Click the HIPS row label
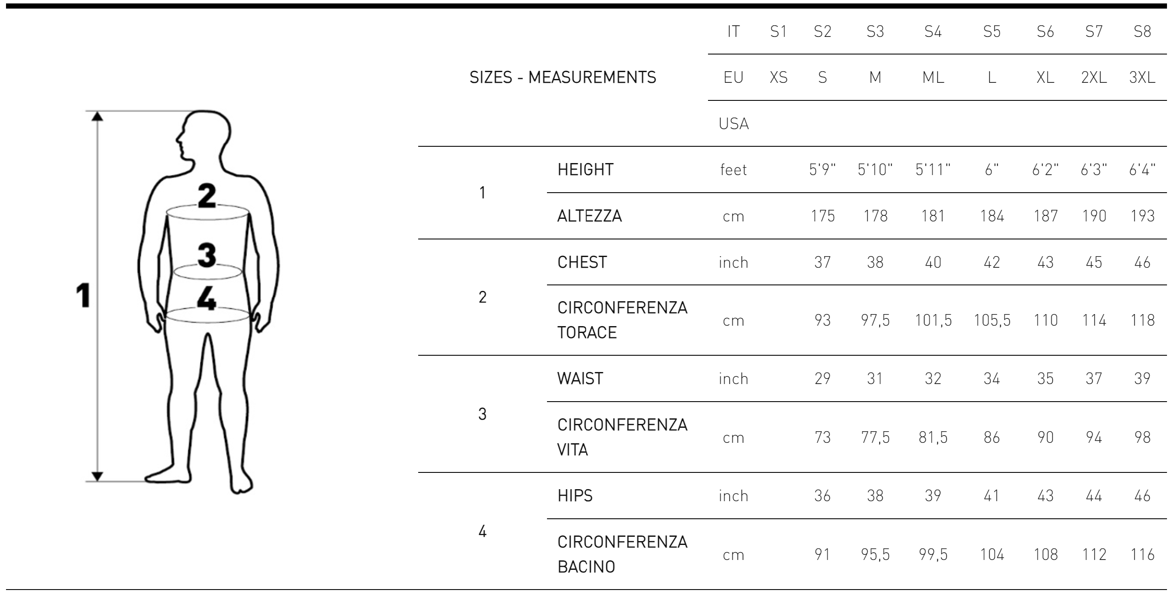The width and height of the screenshot is (1176, 596). tap(575, 496)
